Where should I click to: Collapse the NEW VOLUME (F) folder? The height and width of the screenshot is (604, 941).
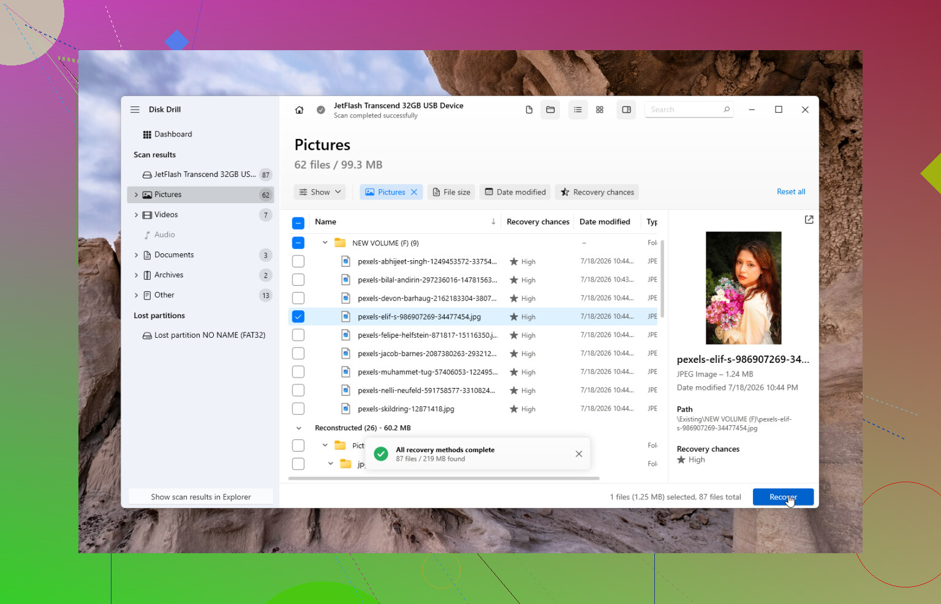[325, 243]
